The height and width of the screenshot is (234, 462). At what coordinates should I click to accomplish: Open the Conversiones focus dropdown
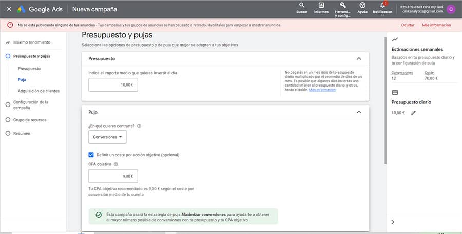pyautogui.click(x=107, y=137)
